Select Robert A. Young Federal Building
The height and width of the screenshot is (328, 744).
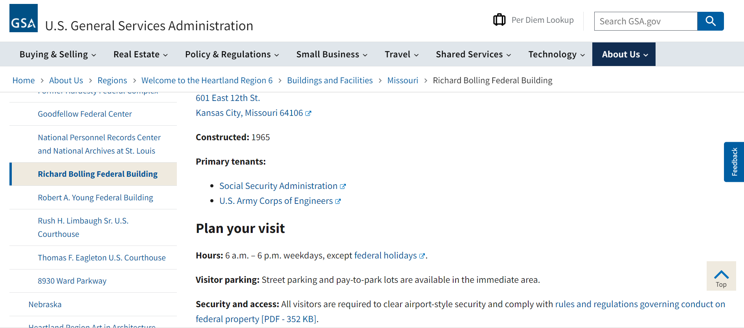(96, 198)
